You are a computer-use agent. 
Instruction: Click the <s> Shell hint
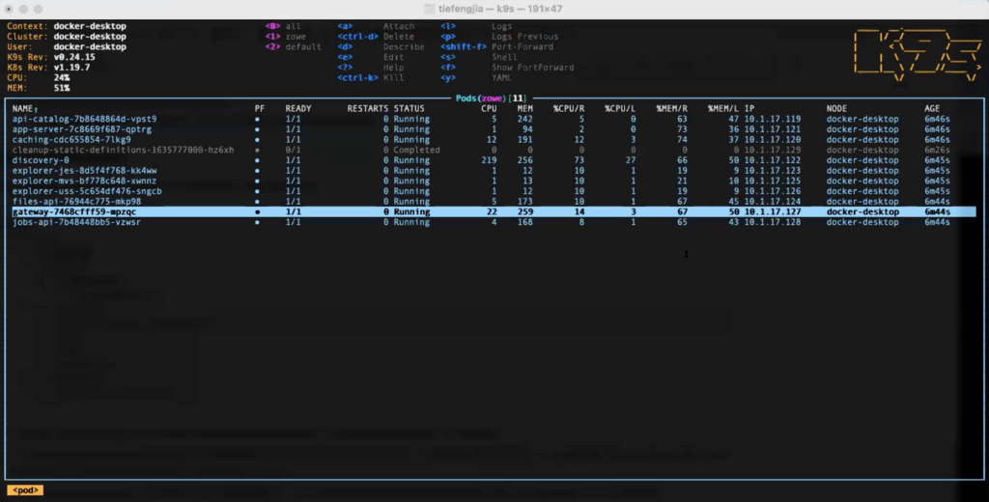click(x=479, y=57)
